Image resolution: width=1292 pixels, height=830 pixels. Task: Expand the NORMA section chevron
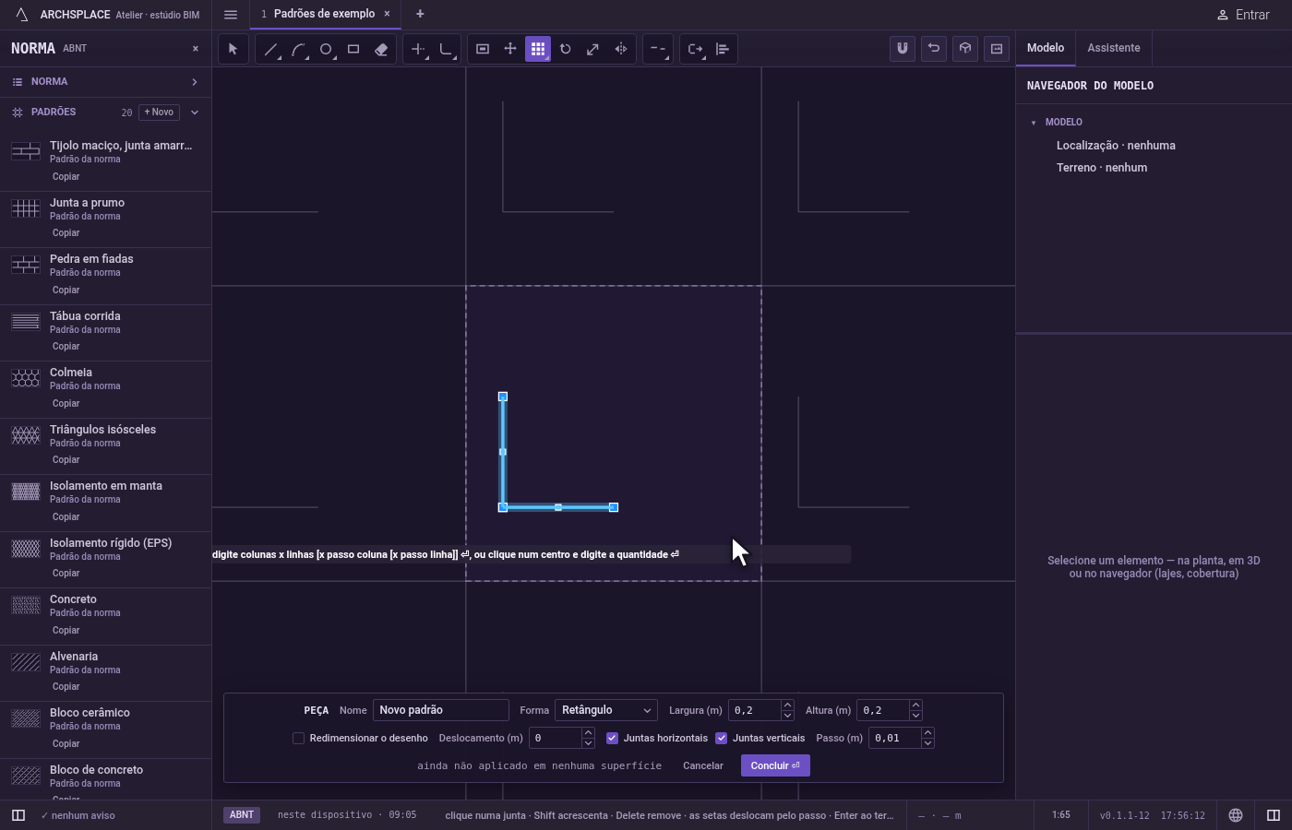coord(195,82)
